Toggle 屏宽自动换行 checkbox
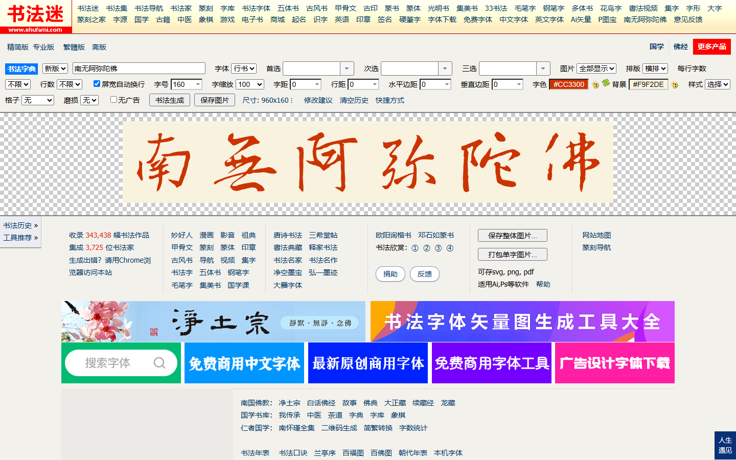Image resolution: width=736 pixels, height=460 pixels. [97, 84]
